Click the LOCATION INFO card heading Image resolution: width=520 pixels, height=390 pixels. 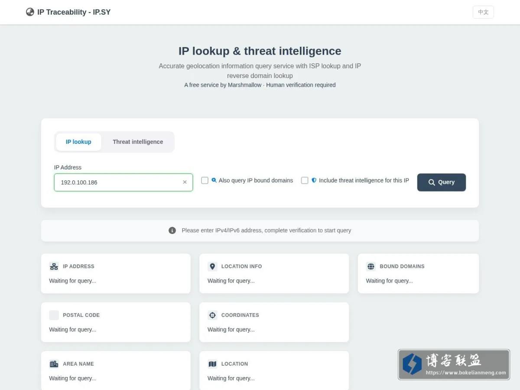click(241, 266)
